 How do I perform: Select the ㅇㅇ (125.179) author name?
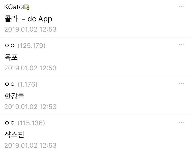tap(10, 46)
